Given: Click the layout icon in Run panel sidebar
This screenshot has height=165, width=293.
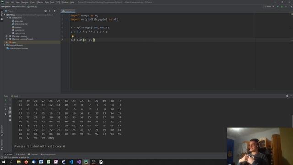Looking at the screenshot, I should coord(5,109).
